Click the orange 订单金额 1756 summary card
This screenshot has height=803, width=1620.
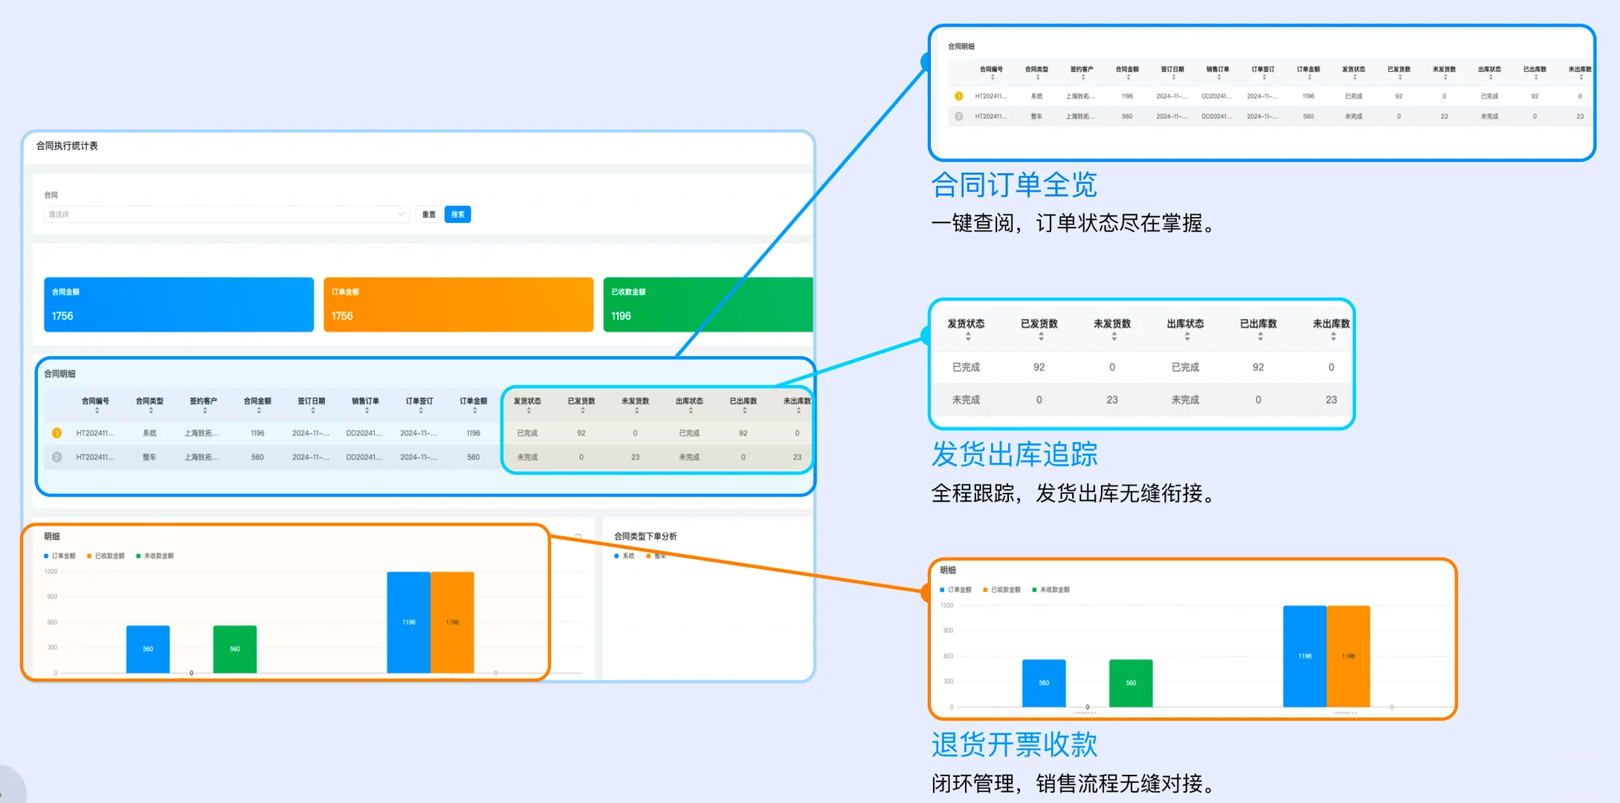(458, 304)
